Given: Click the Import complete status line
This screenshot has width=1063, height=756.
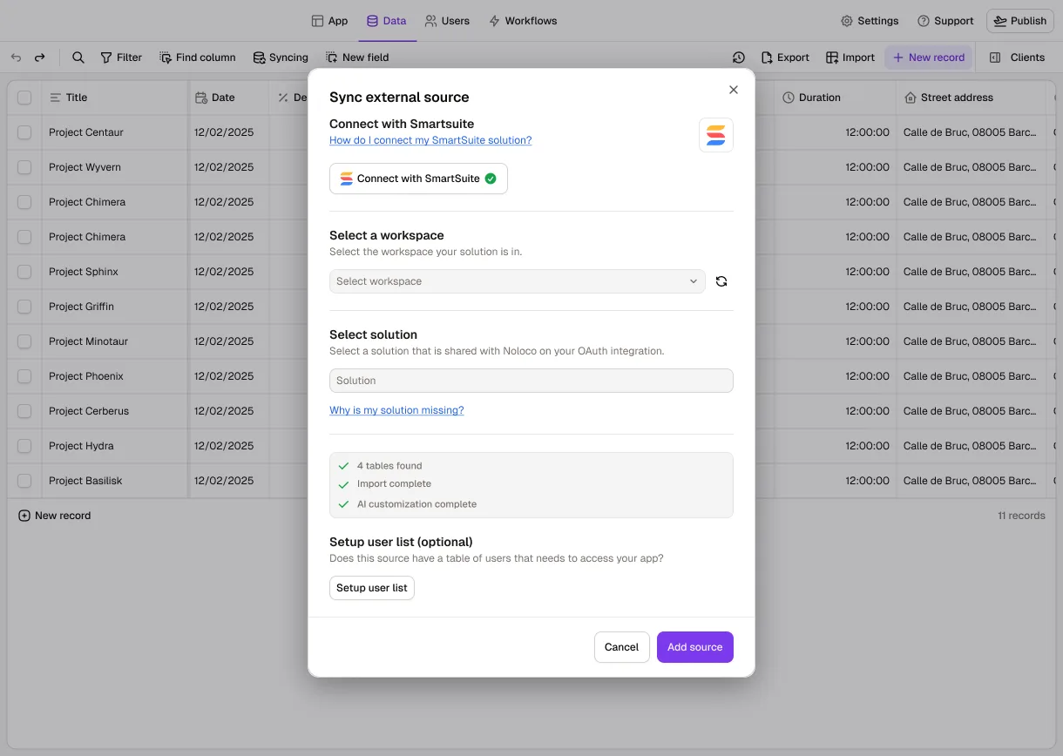Looking at the screenshot, I should point(394,483).
